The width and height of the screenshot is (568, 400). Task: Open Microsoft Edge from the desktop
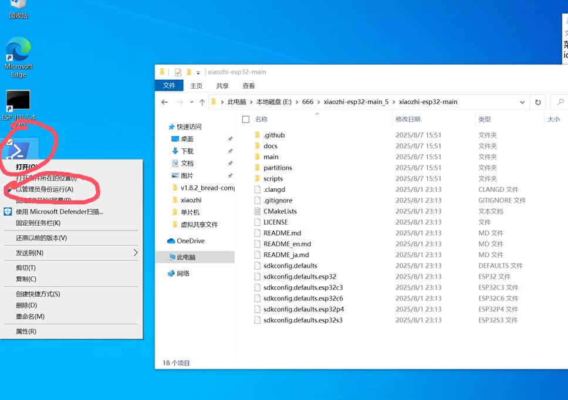point(18,52)
